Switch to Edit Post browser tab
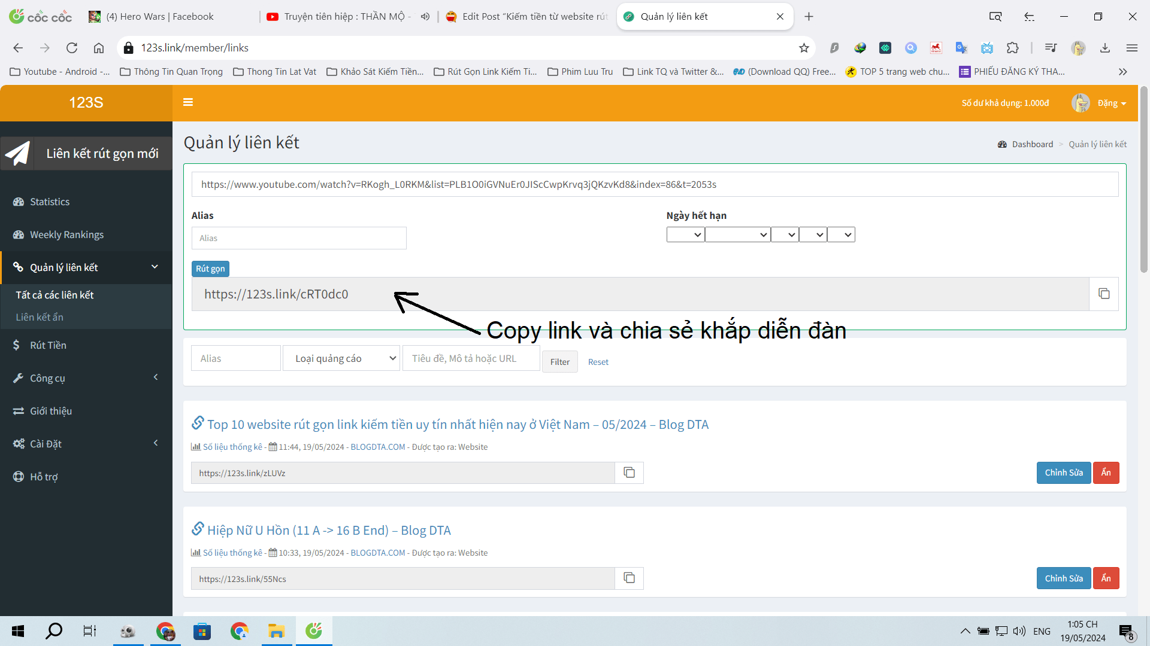Image resolution: width=1150 pixels, height=646 pixels. coord(527,17)
